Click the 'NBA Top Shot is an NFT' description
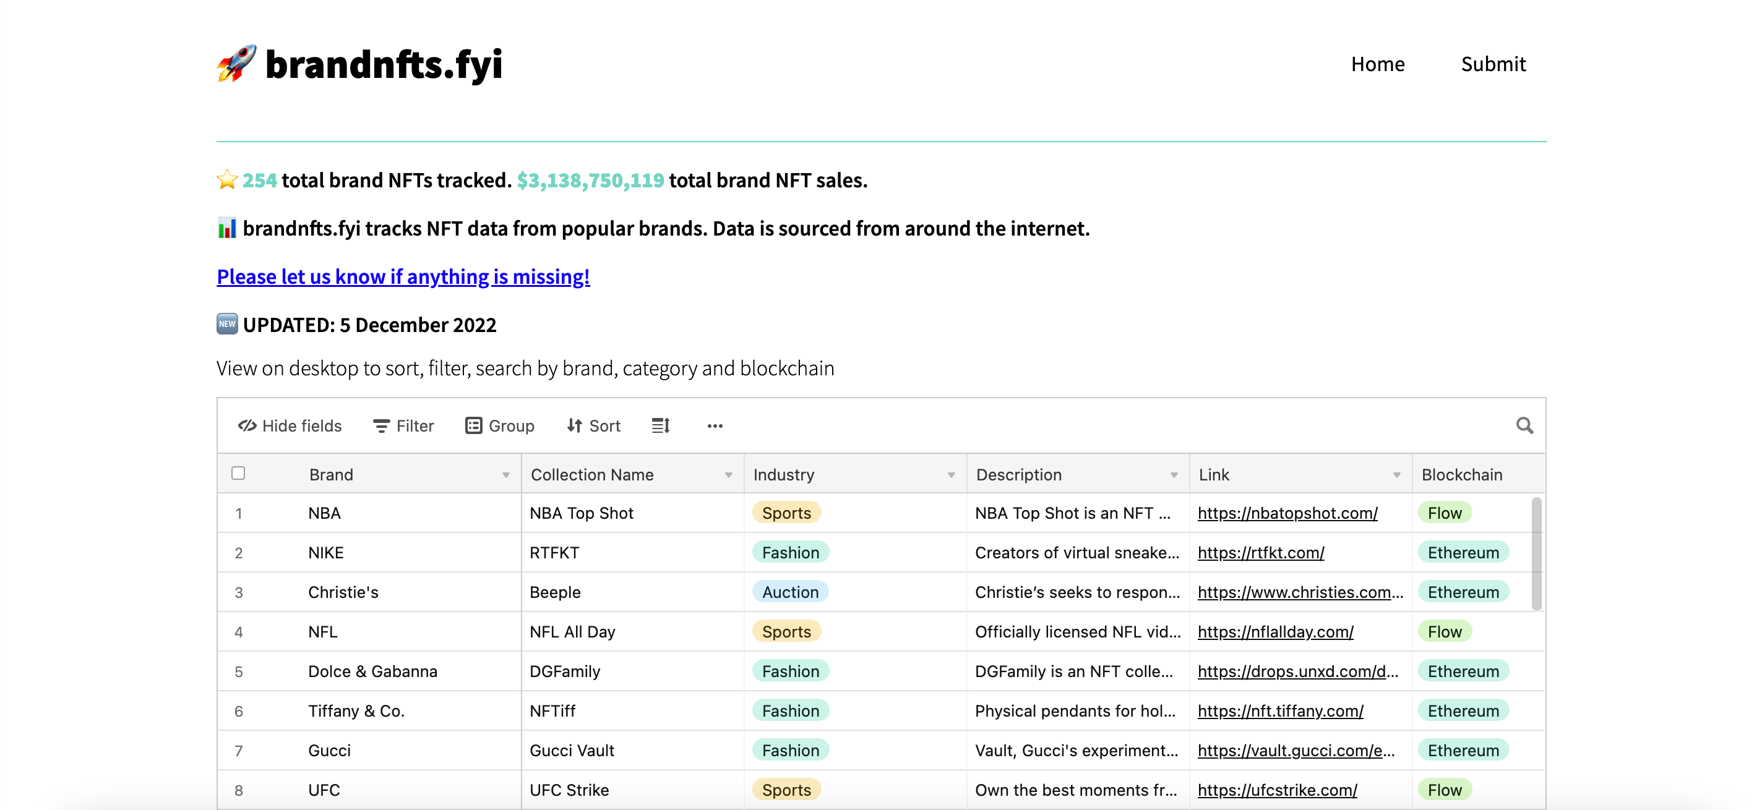1762x810 pixels. coord(1078,513)
